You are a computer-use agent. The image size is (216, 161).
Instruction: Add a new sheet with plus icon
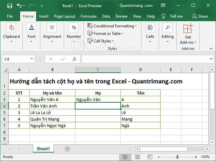67,149
